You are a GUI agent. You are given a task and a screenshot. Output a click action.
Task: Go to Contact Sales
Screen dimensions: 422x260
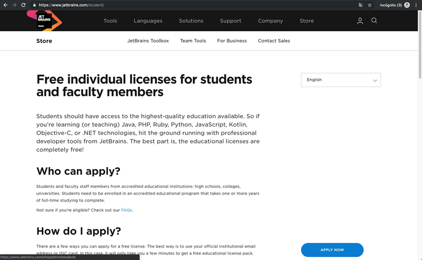tap(274, 41)
